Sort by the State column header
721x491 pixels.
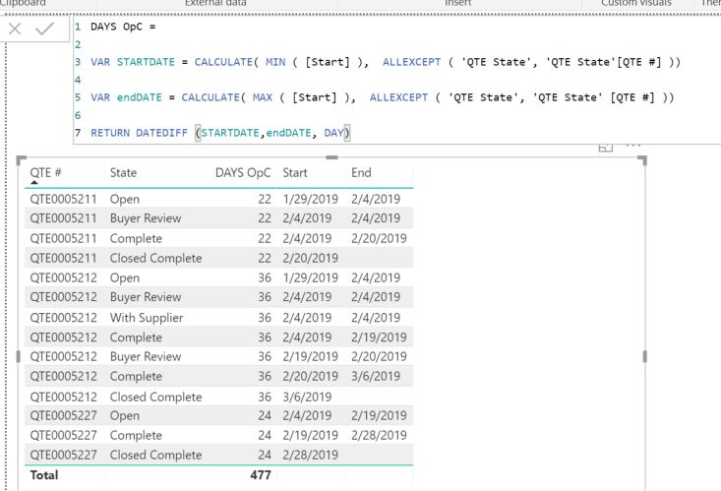pyautogui.click(x=123, y=172)
